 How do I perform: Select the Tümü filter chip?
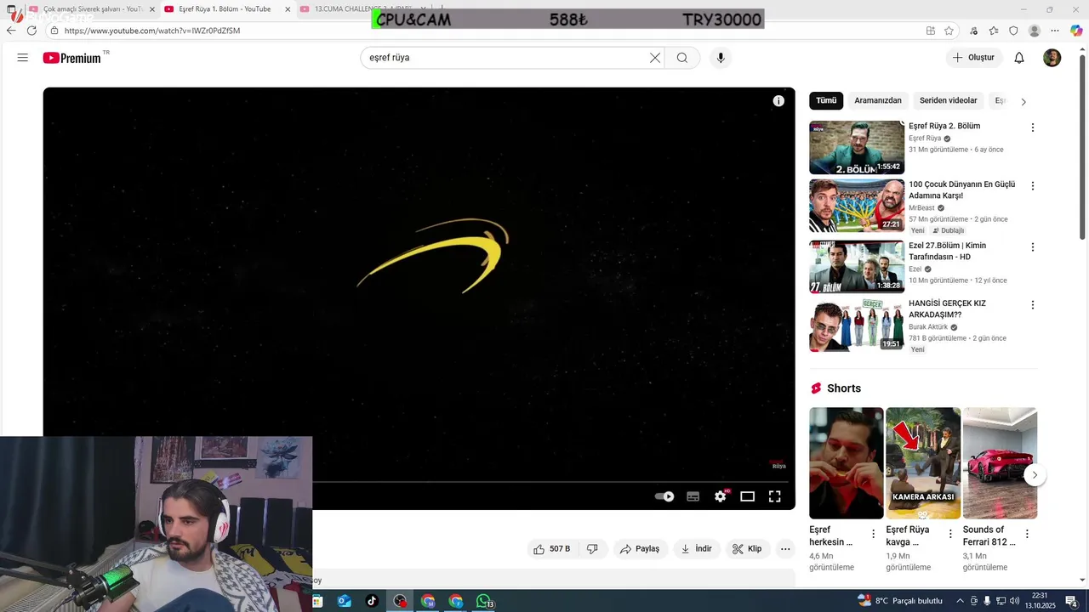[826, 100]
